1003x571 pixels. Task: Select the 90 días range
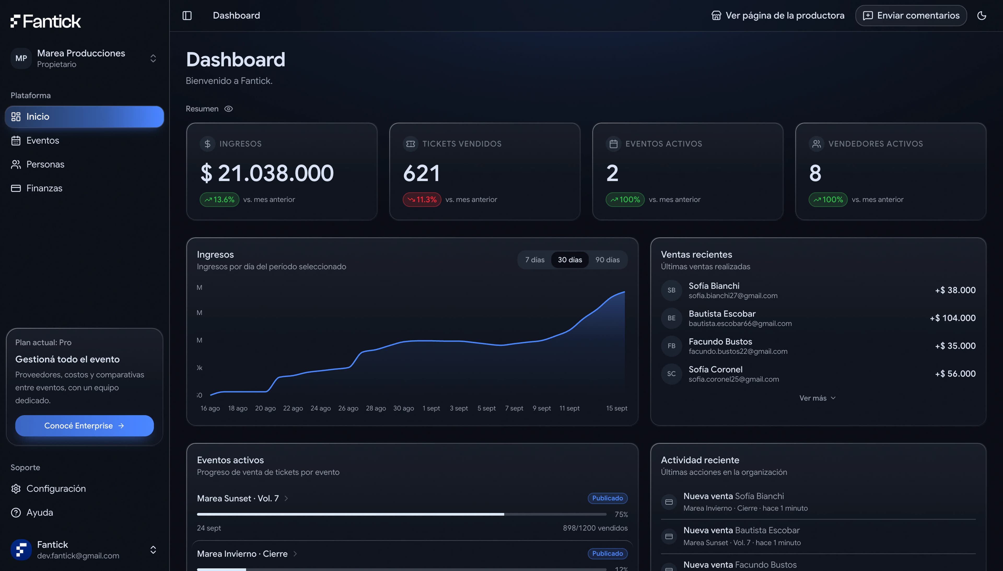click(x=608, y=260)
